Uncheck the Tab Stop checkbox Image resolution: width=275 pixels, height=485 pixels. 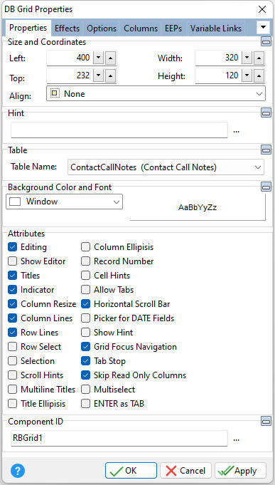[x=85, y=361]
